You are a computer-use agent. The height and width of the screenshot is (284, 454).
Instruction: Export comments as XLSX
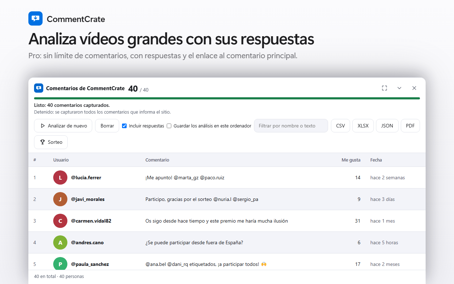(363, 126)
